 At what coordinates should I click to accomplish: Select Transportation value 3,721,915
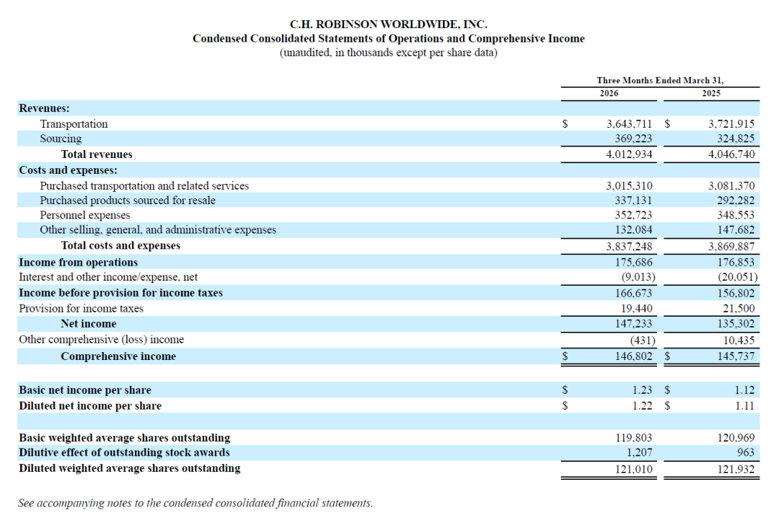coord(731,124)
